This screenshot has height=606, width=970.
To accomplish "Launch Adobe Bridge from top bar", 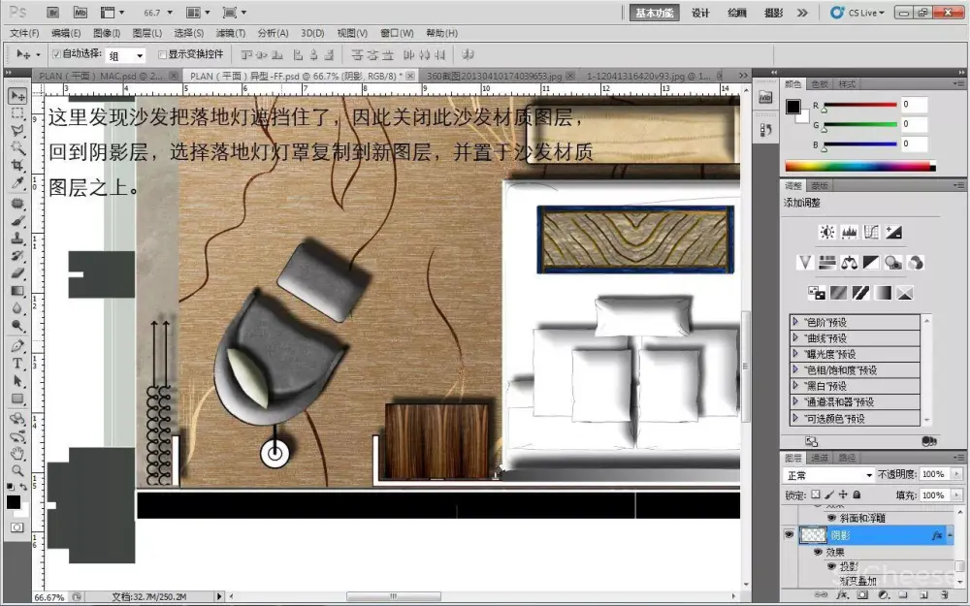I will 53,13.
